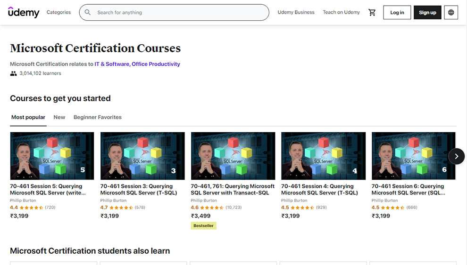
Task: Select the Beginner Favorites tab
Action: click(x=97, y=117)
